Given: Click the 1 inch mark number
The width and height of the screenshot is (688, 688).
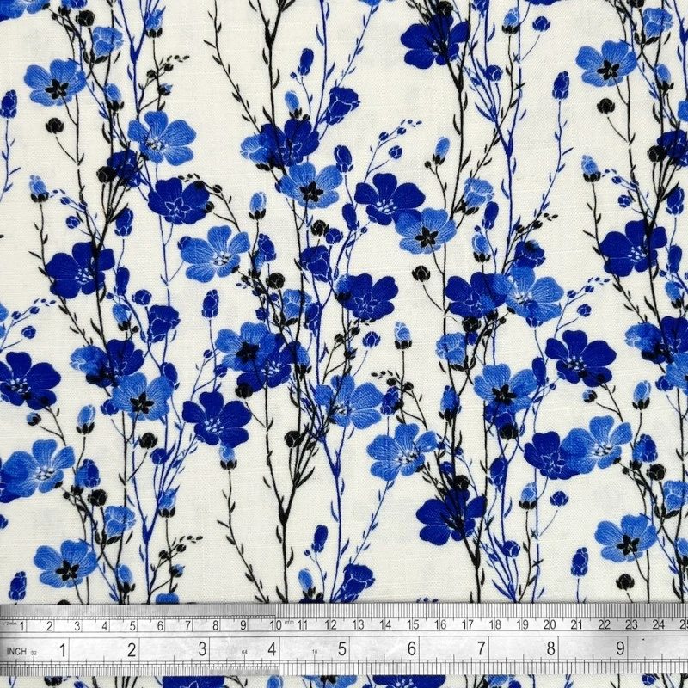Looking at the screenshot, I should click(x=62, y=650).
